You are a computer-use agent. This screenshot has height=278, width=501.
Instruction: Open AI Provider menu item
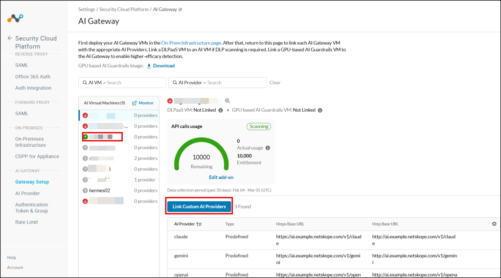27,193
